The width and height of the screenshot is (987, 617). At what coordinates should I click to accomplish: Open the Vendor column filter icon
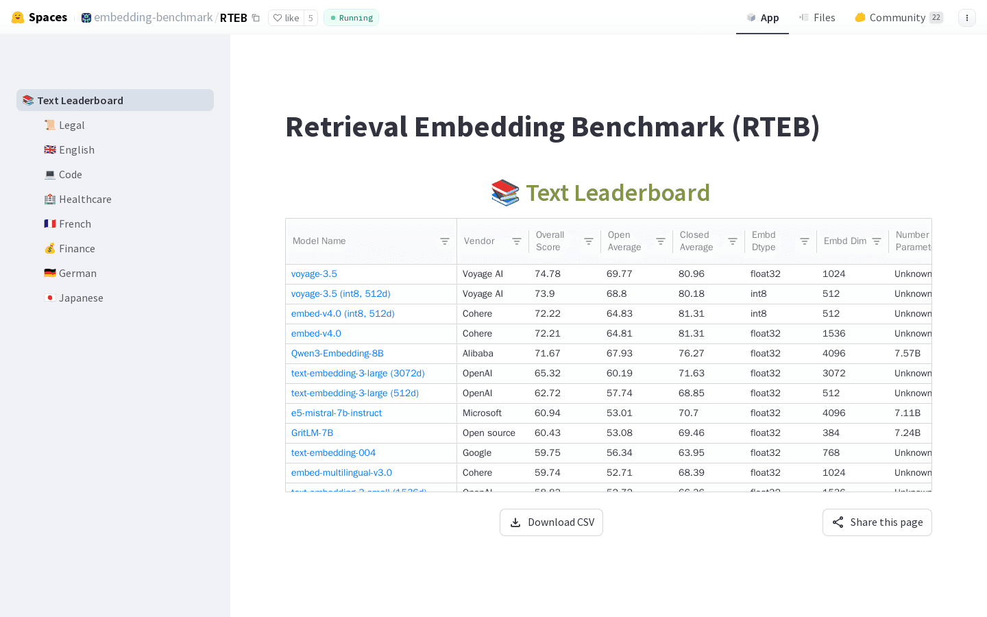click(x=517, y=241)
